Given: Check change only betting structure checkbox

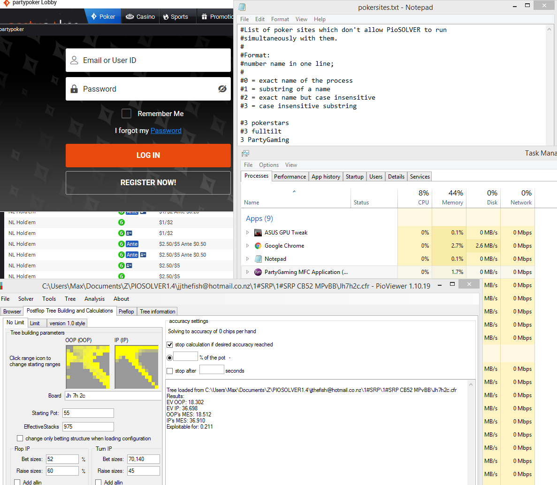Looking at the screenshot, I should (20, 438).
